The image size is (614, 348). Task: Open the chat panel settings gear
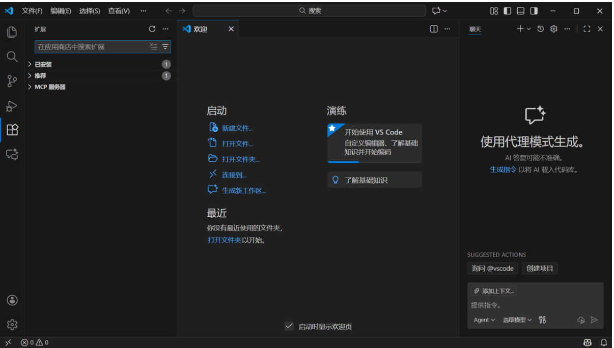pos(554,29)
